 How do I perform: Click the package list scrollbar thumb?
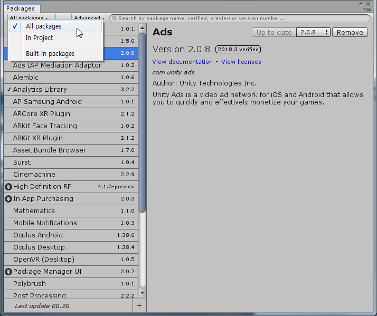(143, 122)
